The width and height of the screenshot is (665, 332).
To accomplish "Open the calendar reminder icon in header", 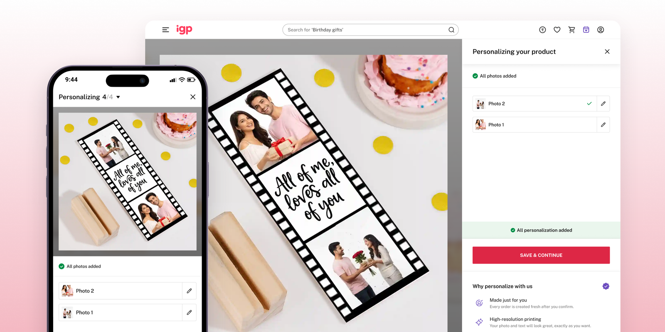I will coord(586,30).
